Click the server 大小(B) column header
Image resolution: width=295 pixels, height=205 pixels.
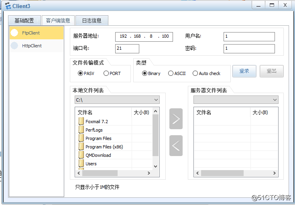pos(264,112)
